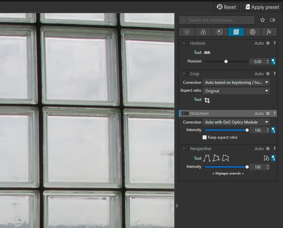This screenshot has width=283, height=228.
Task: Switch to the Light corrections tab
Action: click(x=187, y=32)
